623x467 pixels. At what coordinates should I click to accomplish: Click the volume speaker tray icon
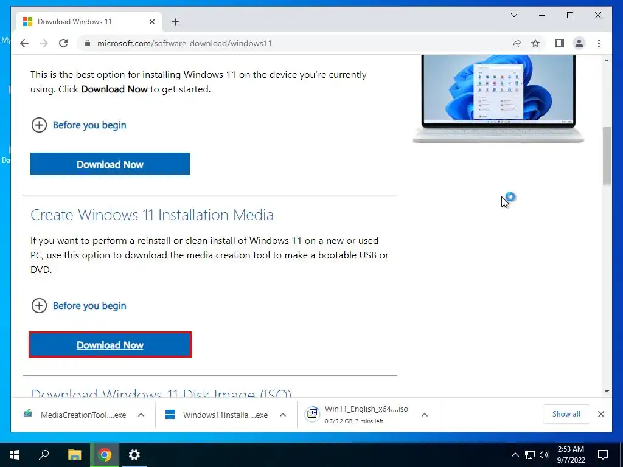coord(544,455)
